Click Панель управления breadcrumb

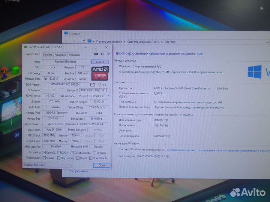tap(109, 42)
